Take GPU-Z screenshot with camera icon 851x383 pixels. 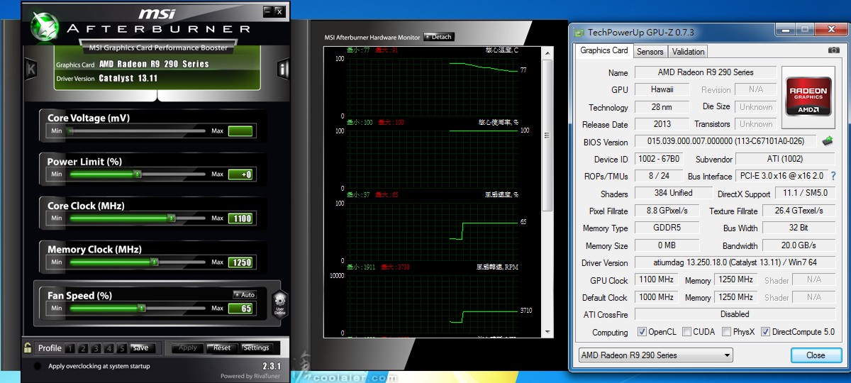pos(833,50)
